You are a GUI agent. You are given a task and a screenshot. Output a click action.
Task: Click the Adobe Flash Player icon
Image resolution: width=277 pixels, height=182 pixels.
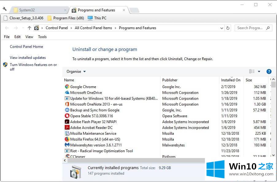click(67, 122)
